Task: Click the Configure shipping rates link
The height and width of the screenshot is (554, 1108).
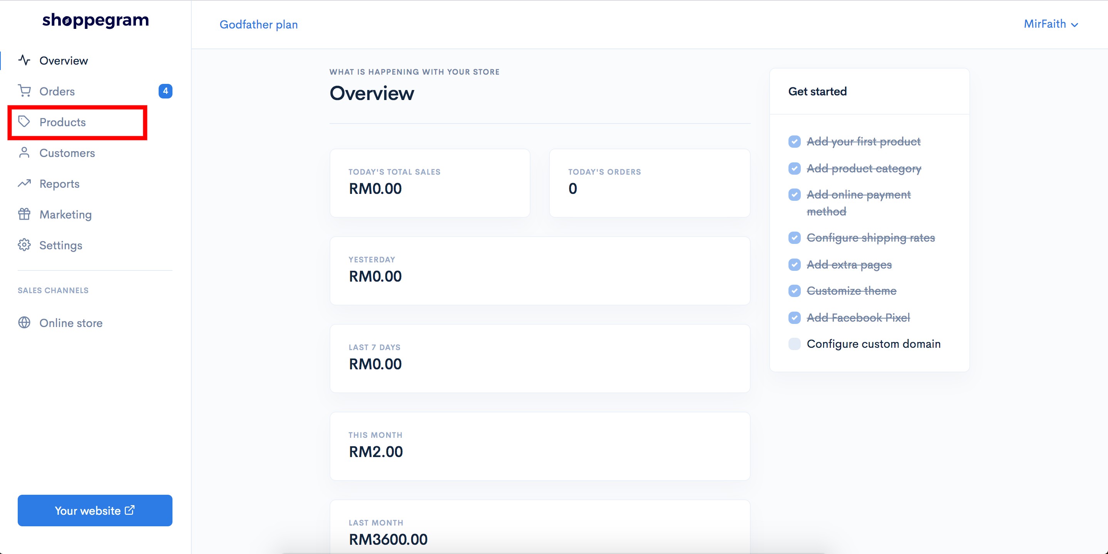Action: 870,238
